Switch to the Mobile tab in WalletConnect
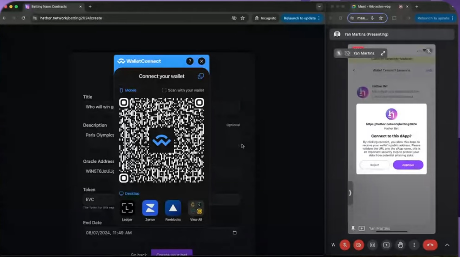This screenshot has width=460, height=257. coord(128,90)
